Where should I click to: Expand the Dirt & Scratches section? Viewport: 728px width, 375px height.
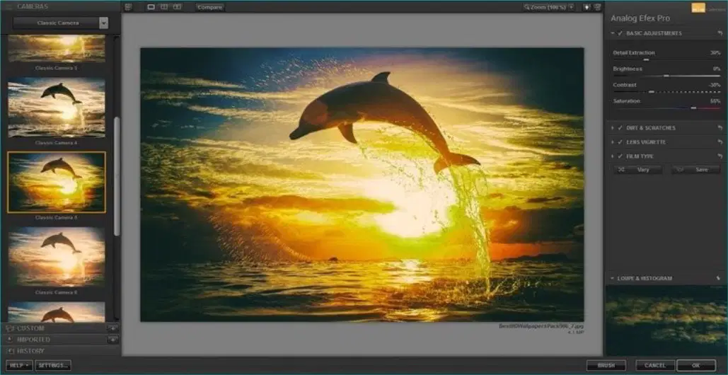coord(613,128)
